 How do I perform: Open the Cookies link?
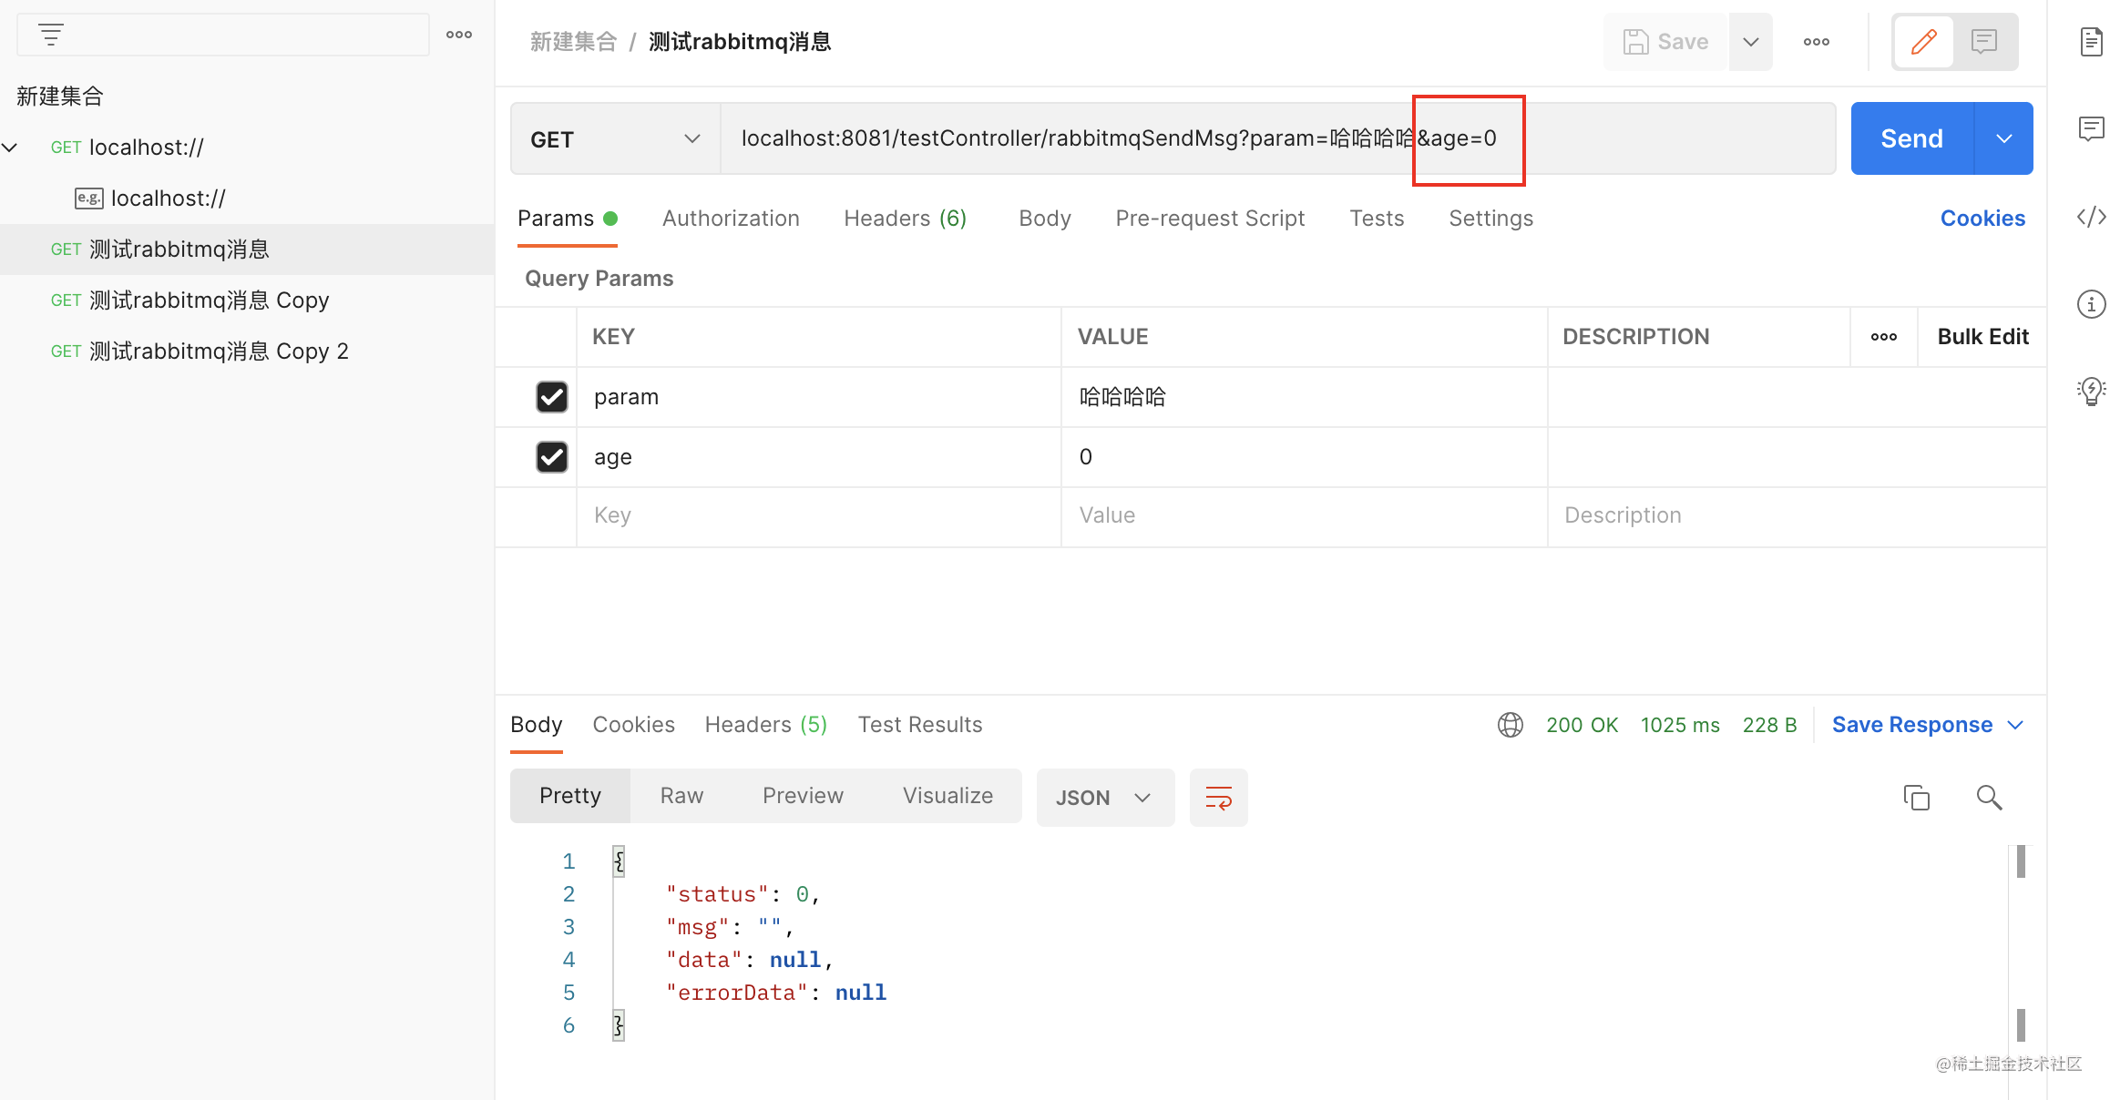coord(1982,218)
